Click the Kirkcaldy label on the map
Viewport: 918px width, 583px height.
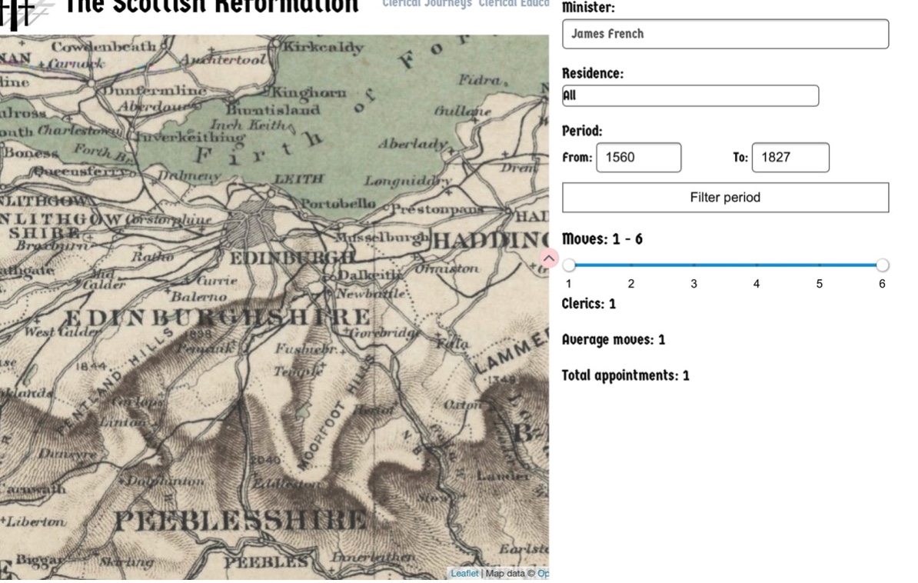tap(323, 47)
